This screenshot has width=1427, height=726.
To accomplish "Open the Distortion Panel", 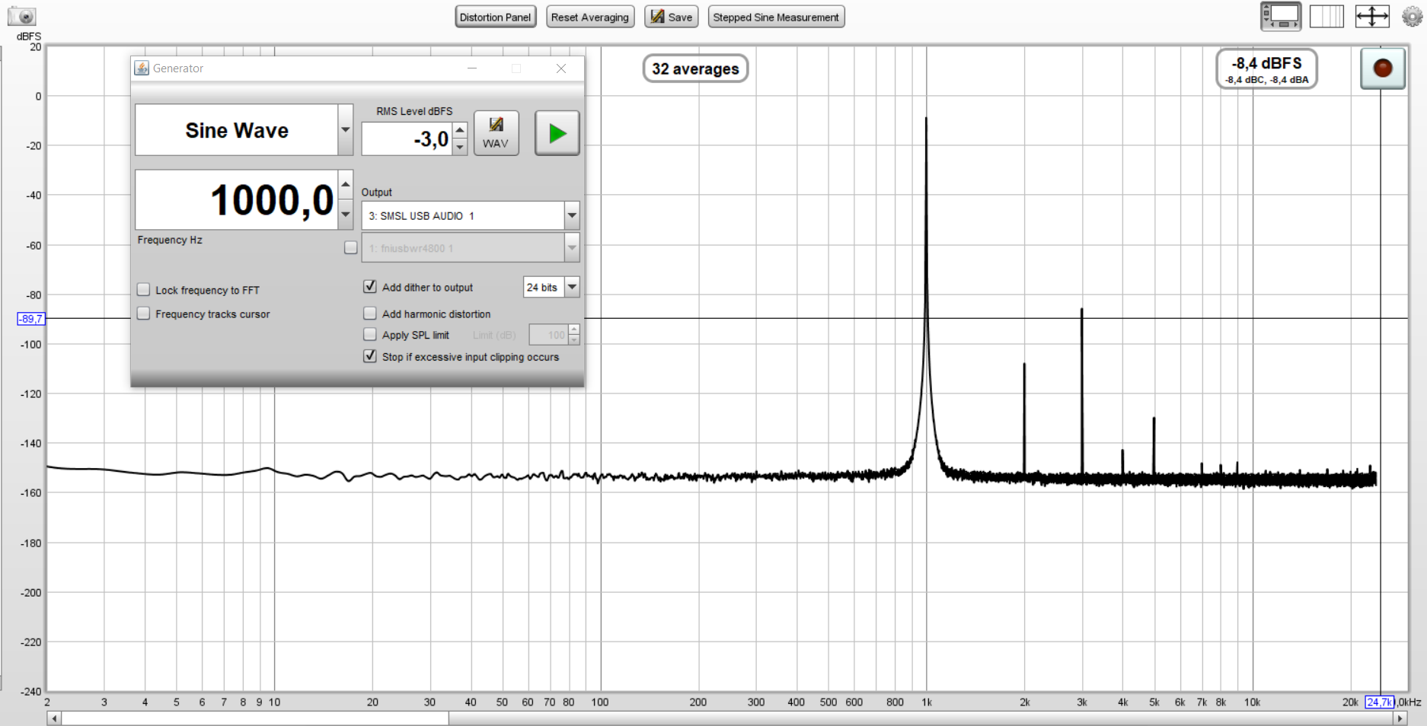I will click(495, 17).
